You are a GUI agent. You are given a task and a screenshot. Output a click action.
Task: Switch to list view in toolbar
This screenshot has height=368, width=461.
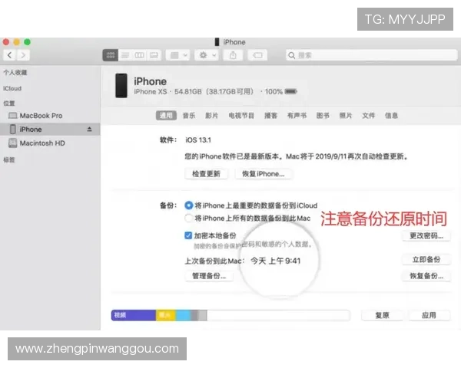point(125,55)
